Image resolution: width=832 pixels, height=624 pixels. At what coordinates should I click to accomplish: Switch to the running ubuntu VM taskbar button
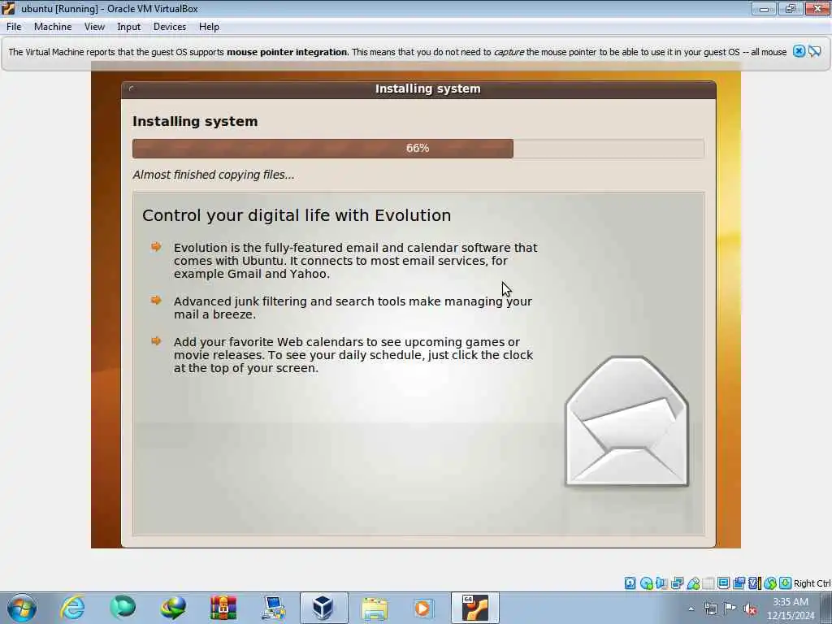point(474,608)
